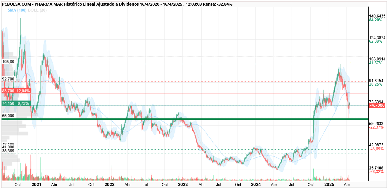
Task: Click the thick green 65,000 support line
Action: pyautogui.click(x=185, y=119)
